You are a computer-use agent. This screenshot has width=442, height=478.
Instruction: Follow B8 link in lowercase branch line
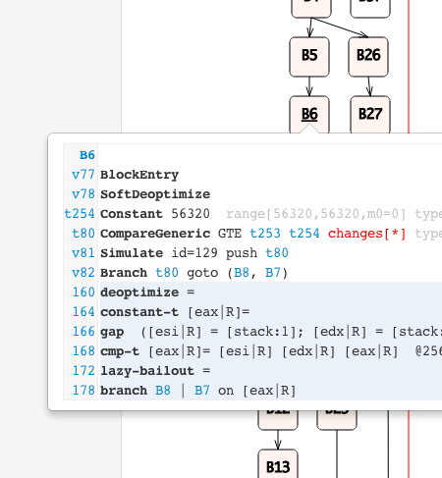point(163,391)
